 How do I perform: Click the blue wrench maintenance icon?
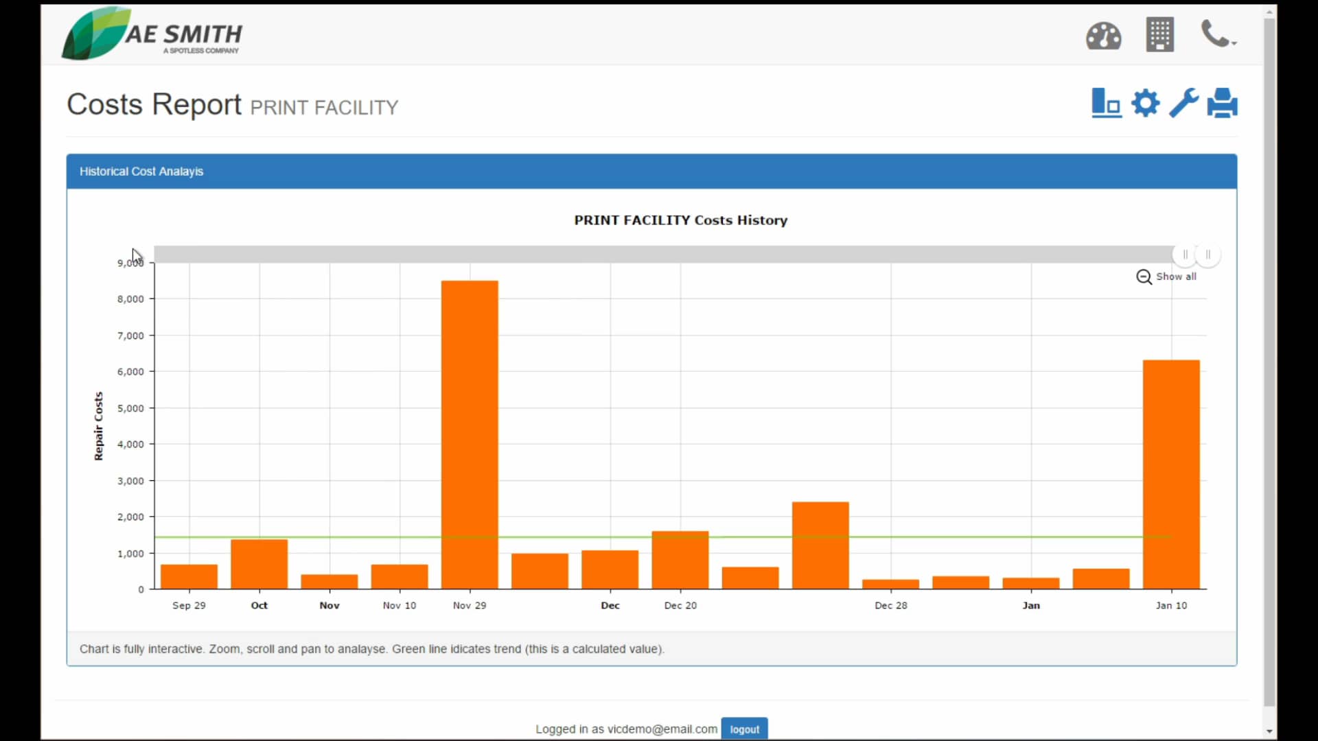(x=1183, y=104)
